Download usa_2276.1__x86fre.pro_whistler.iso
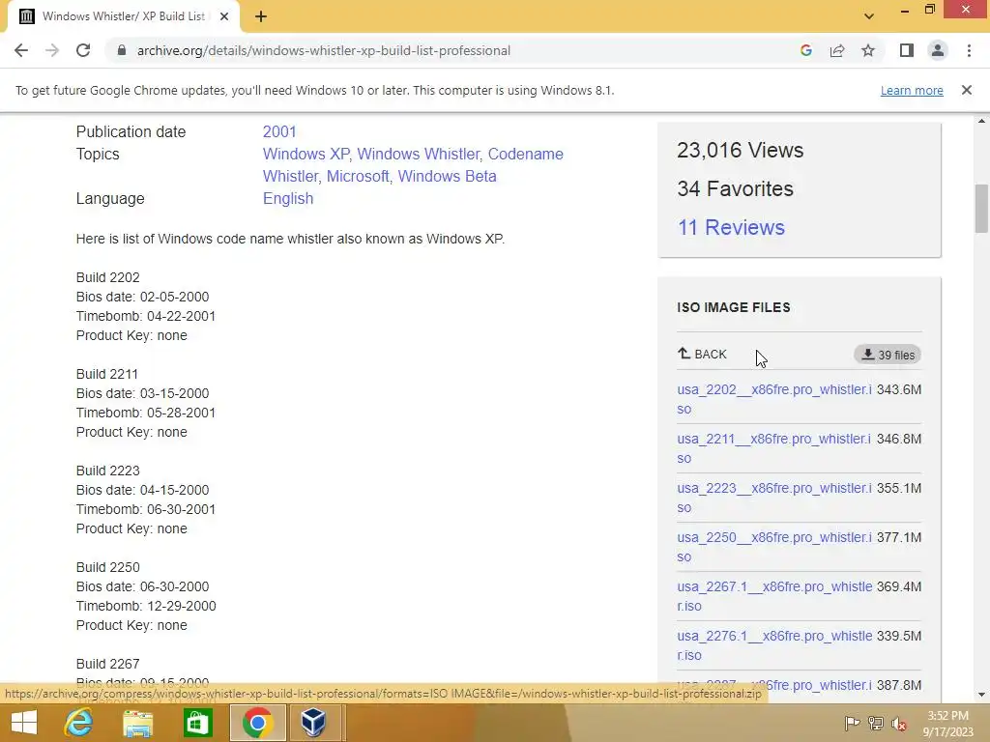This screenshot has width=990, height=742. (774, 644)
